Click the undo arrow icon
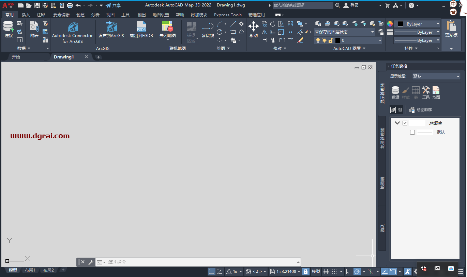This screenshot has width=467, height=277. [78, 5]
